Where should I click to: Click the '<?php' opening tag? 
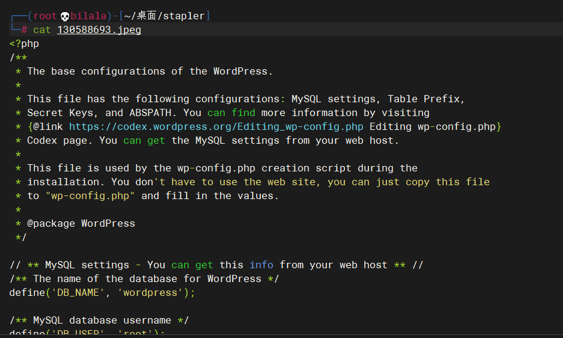tap(24, 44)
